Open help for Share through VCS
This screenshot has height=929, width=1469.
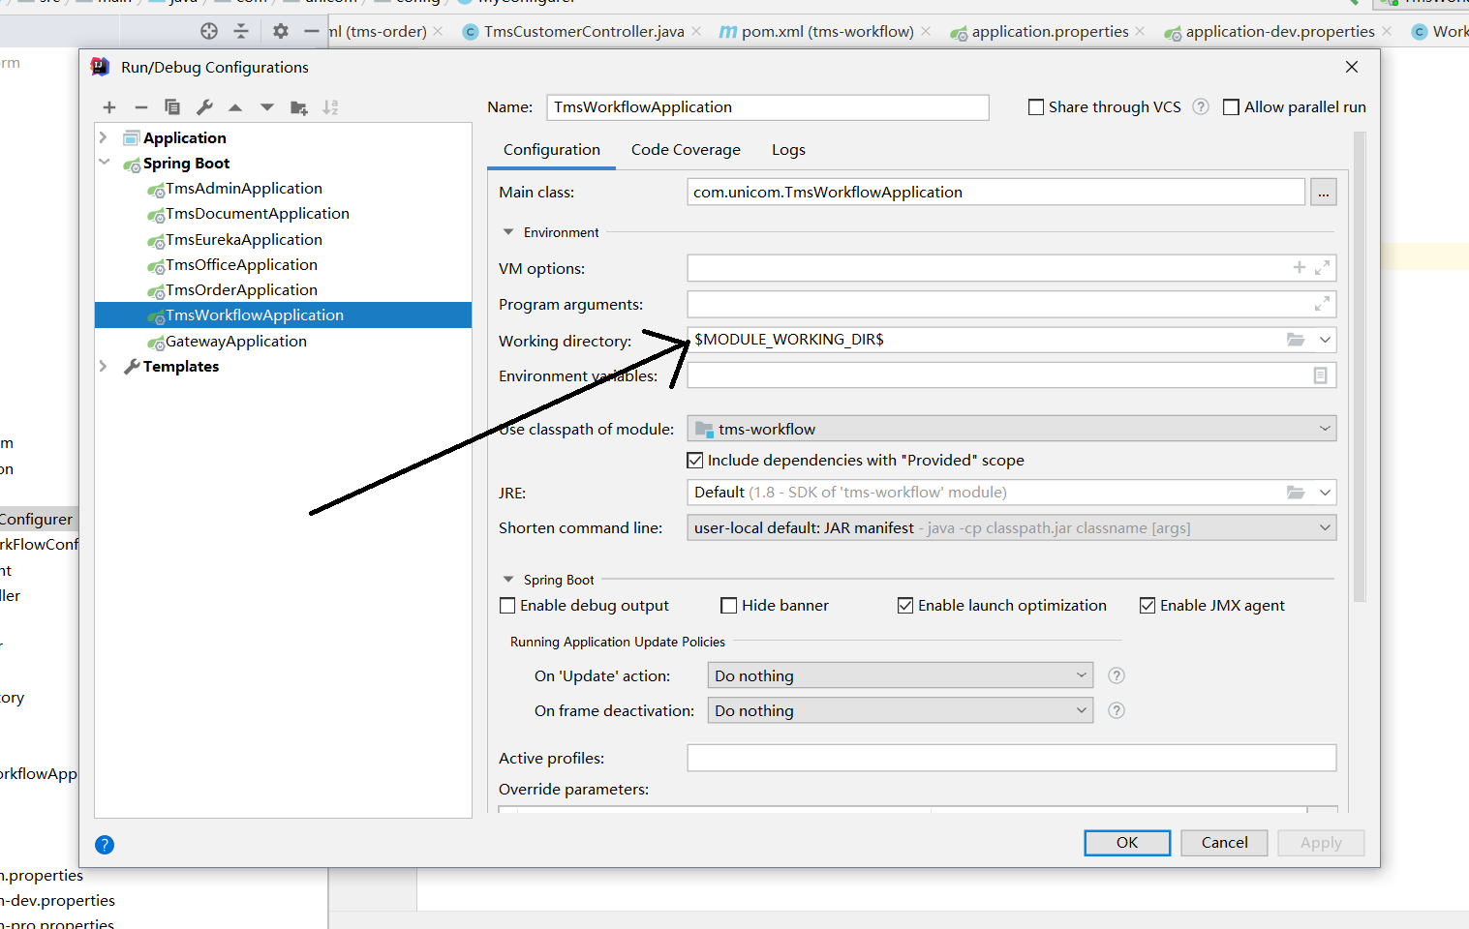1201,106
